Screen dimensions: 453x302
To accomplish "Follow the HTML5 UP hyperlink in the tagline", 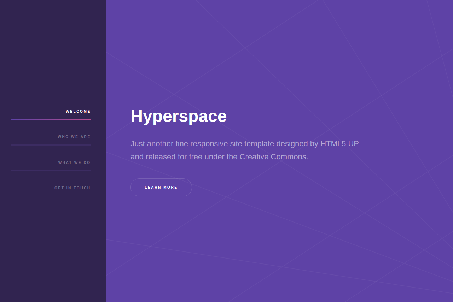I will pos(339,143).
